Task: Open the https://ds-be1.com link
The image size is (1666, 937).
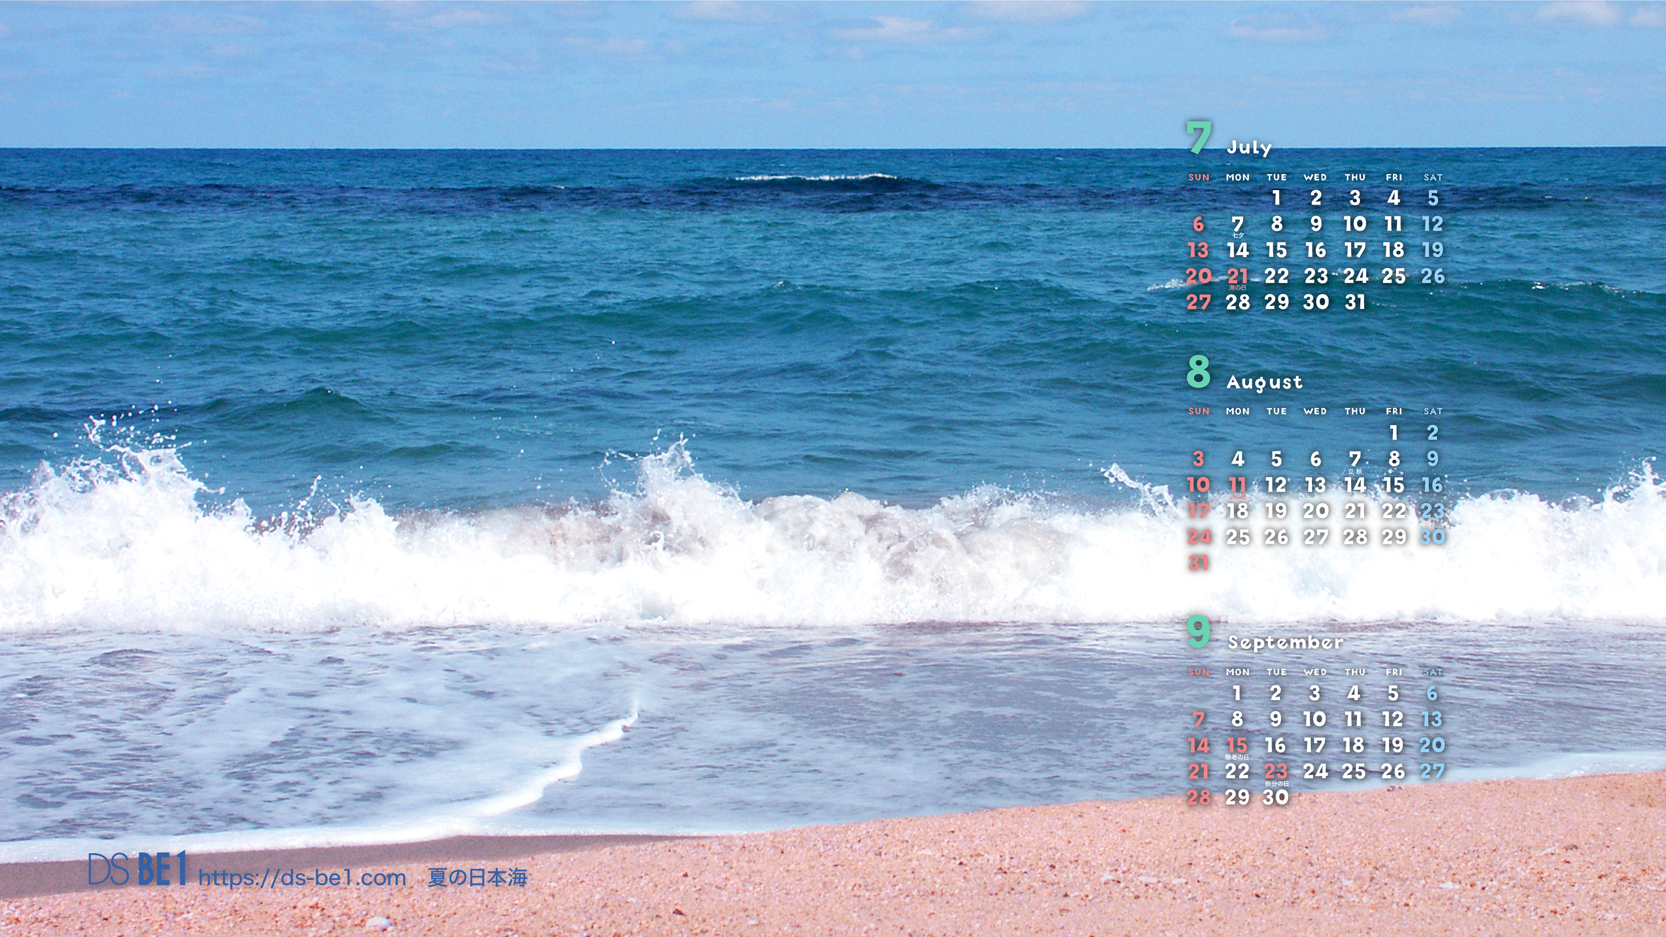Action: pos(302,877)
